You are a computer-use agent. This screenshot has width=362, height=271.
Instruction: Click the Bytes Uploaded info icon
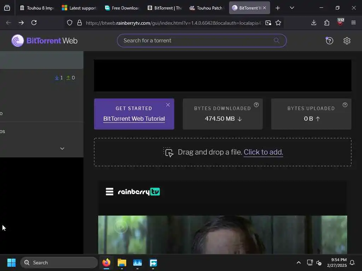(x=345, y=105)
